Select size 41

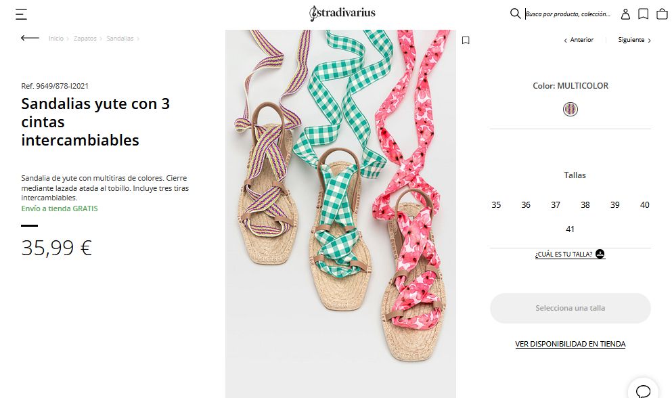click(570, 229)
